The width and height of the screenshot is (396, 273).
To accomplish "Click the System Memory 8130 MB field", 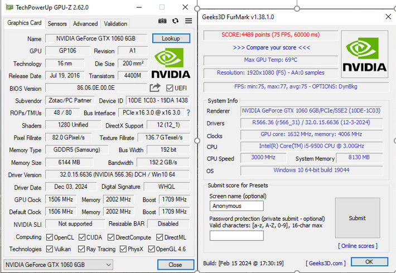I will [359, 158].
